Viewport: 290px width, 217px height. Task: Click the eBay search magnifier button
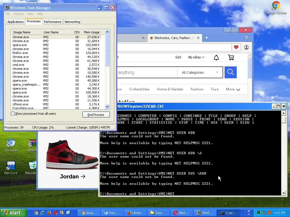tap(231, 72)
